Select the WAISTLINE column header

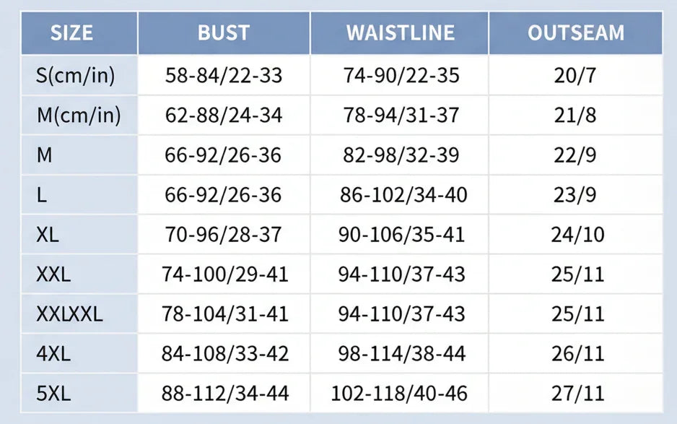point(400,33)
